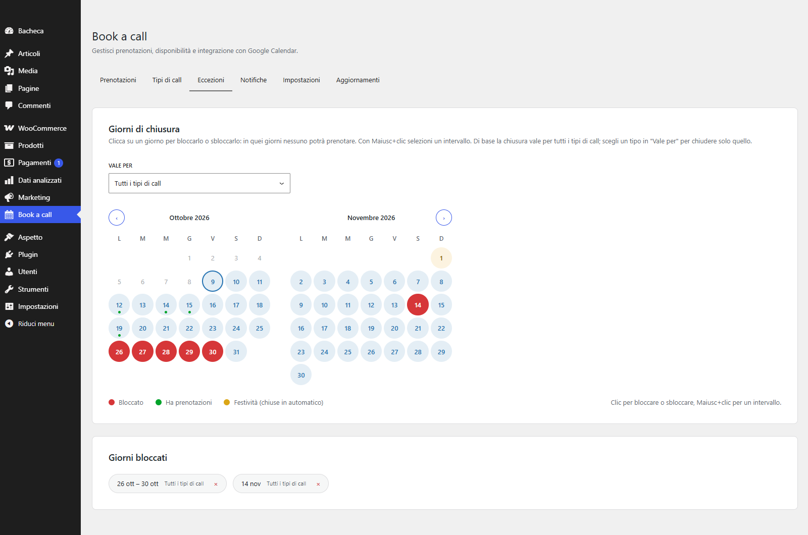Click the Plugin plug icon
Screen dimensions: 808x535
point(9,254)
